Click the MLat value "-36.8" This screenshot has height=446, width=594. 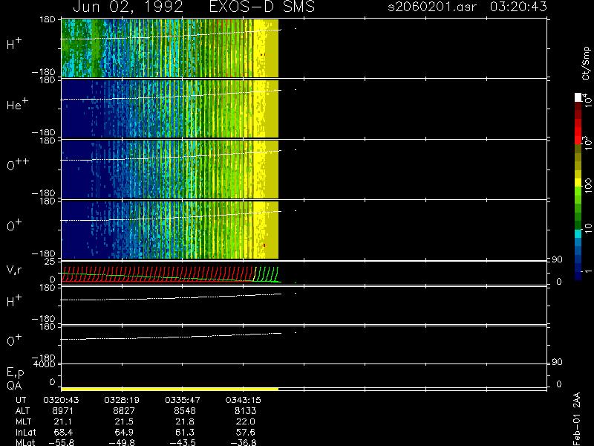[244, 442]
